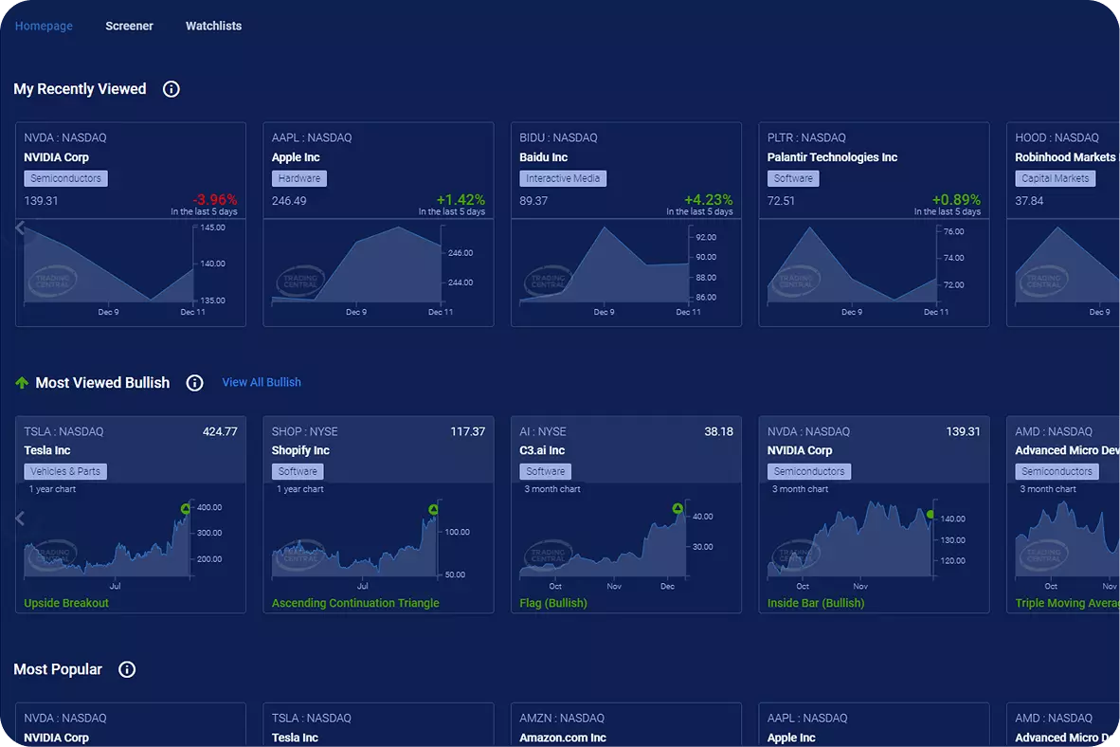Viewport: 1120px width, 747px height.
Task: Click info icon beside My Recently Viewed
Action: pos(172,89)
